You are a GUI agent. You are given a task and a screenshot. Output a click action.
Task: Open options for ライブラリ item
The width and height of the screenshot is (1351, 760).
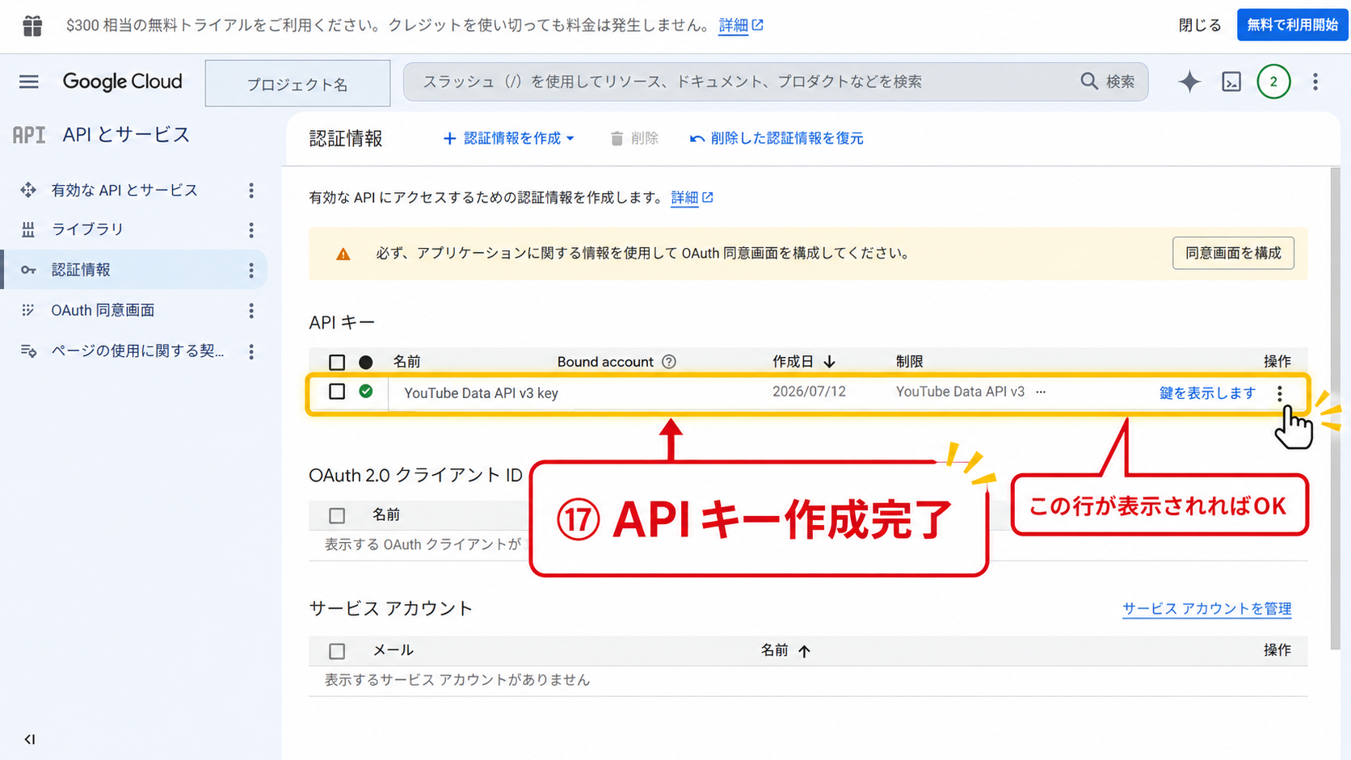click(x=251, y=230)
